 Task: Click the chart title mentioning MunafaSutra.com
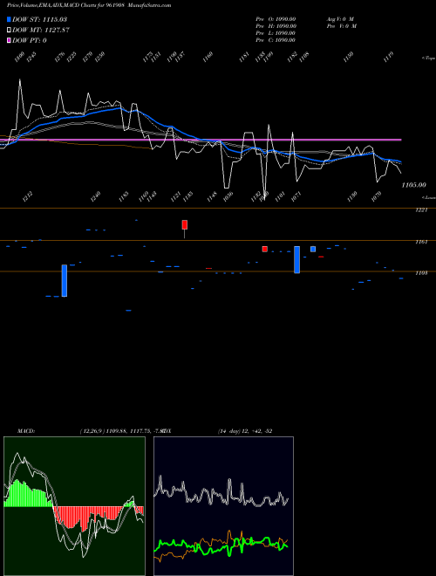click(89, 5)
